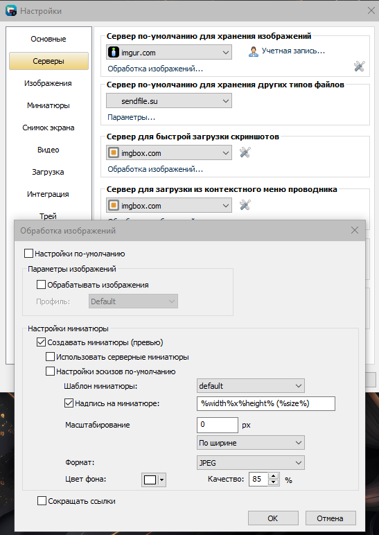Expand quick screenshot server imgbox.com dropdown

pyautogui.click(x=169, y=153)
